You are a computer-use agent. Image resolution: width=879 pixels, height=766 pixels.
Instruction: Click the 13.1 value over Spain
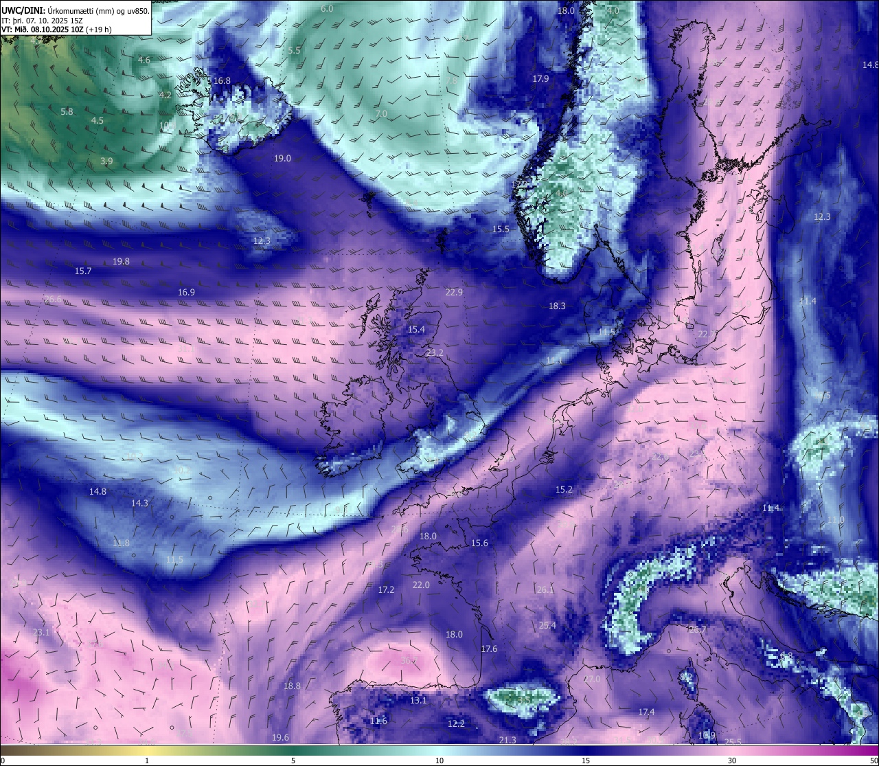click(418, 700)
